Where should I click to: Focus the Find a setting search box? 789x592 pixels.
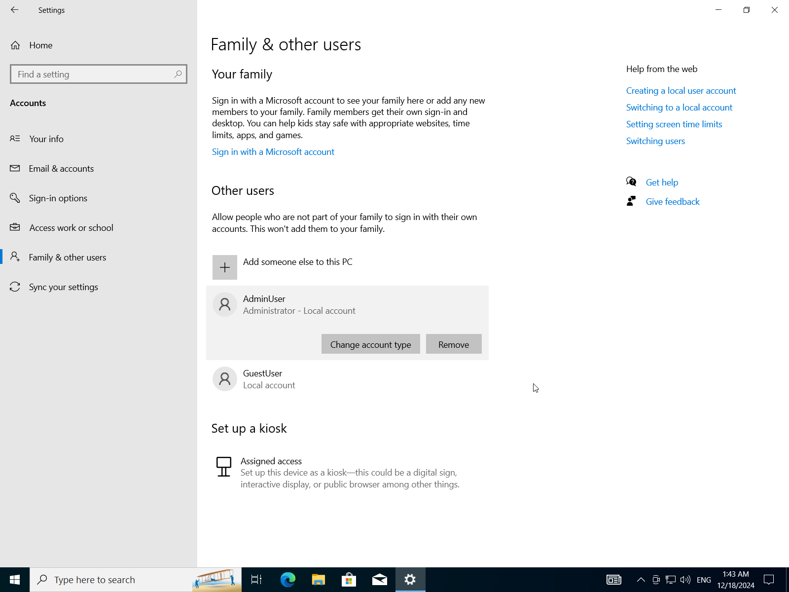99,74
